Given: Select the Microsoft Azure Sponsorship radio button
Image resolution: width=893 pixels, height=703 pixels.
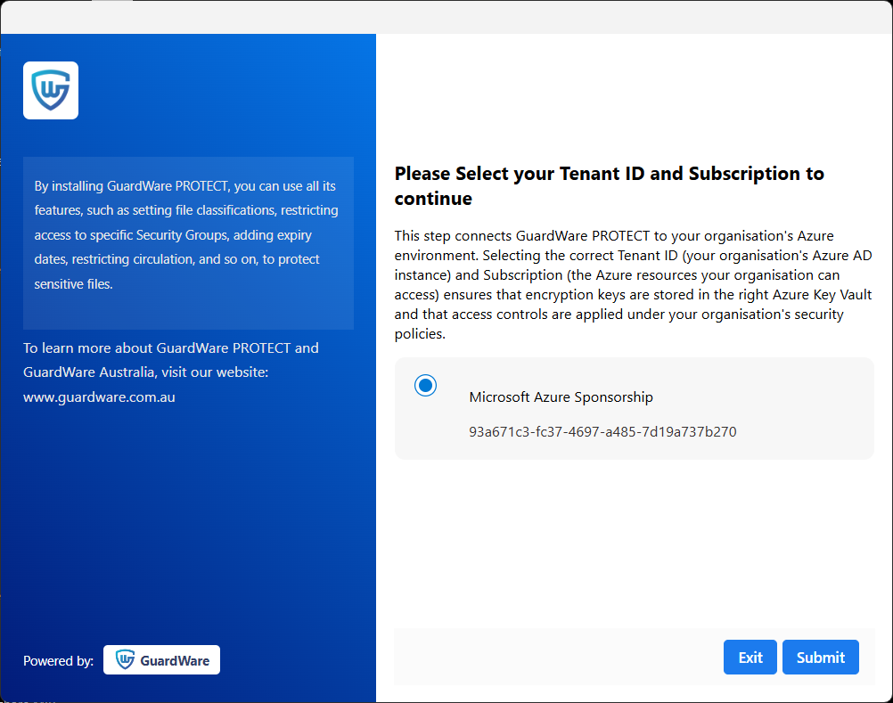Looking at the screenshot, I should (425, 385).
